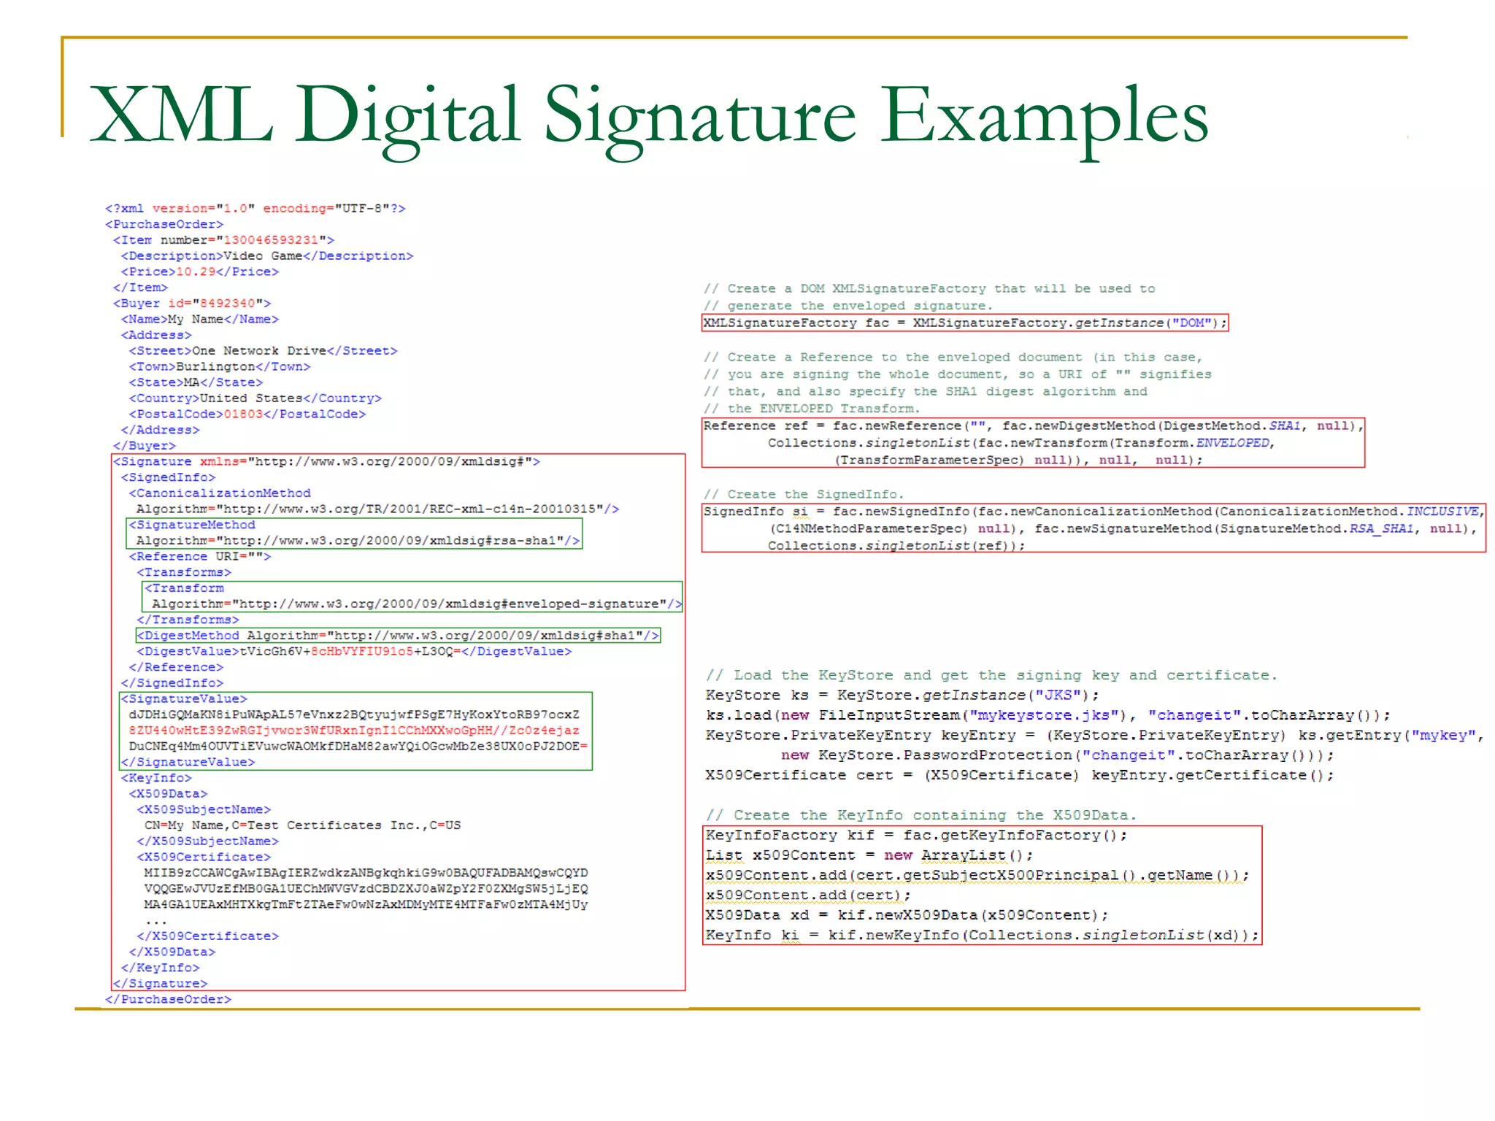Click the new KeyStore.PasswordProtection line
This screenshot has height=1121, width=1495.
coord(1058,755)
